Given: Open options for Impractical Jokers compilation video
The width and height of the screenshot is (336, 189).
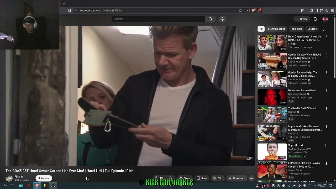Looking at the screenshot, I should (x=327, y=127).
